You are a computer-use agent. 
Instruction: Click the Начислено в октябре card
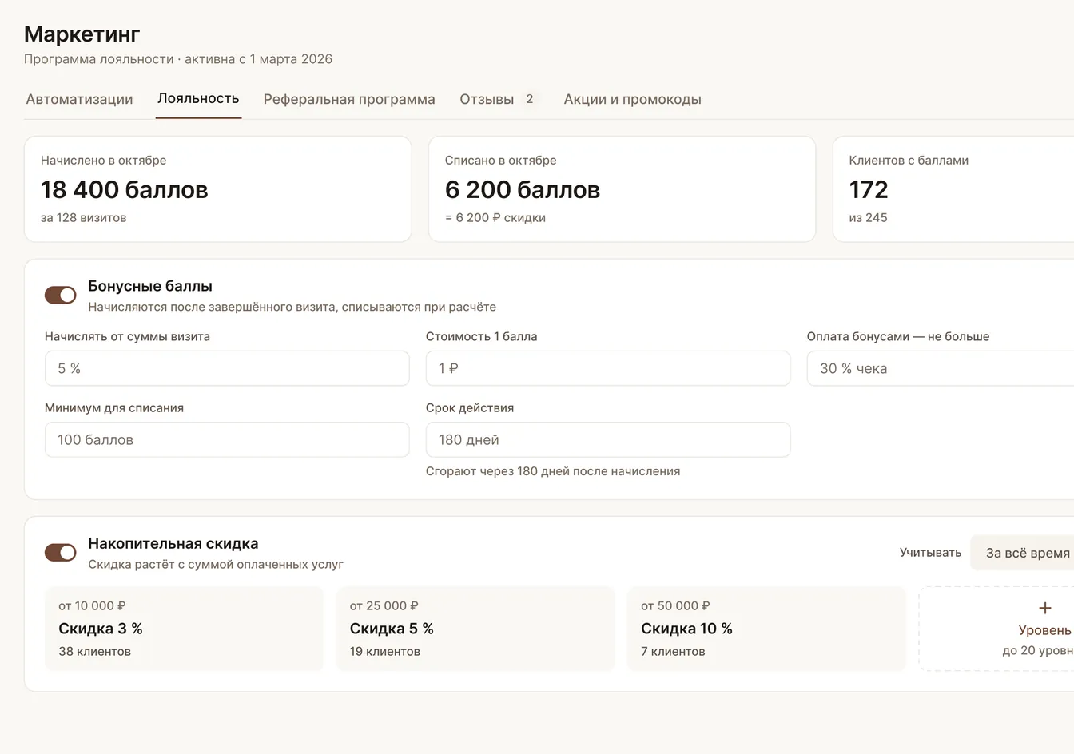(x=218, y=188)
